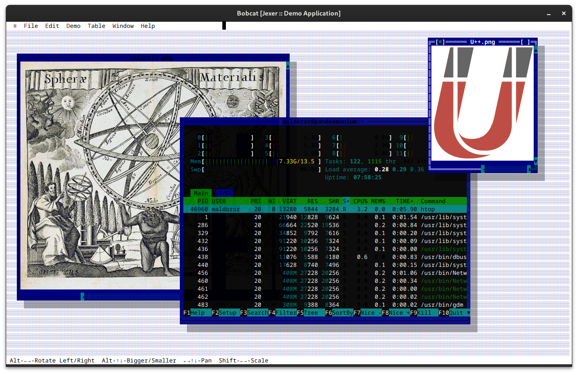Viewport: 578px width, 374px height.
Task: Select the process row with PID 456
Action: [325, 273]
